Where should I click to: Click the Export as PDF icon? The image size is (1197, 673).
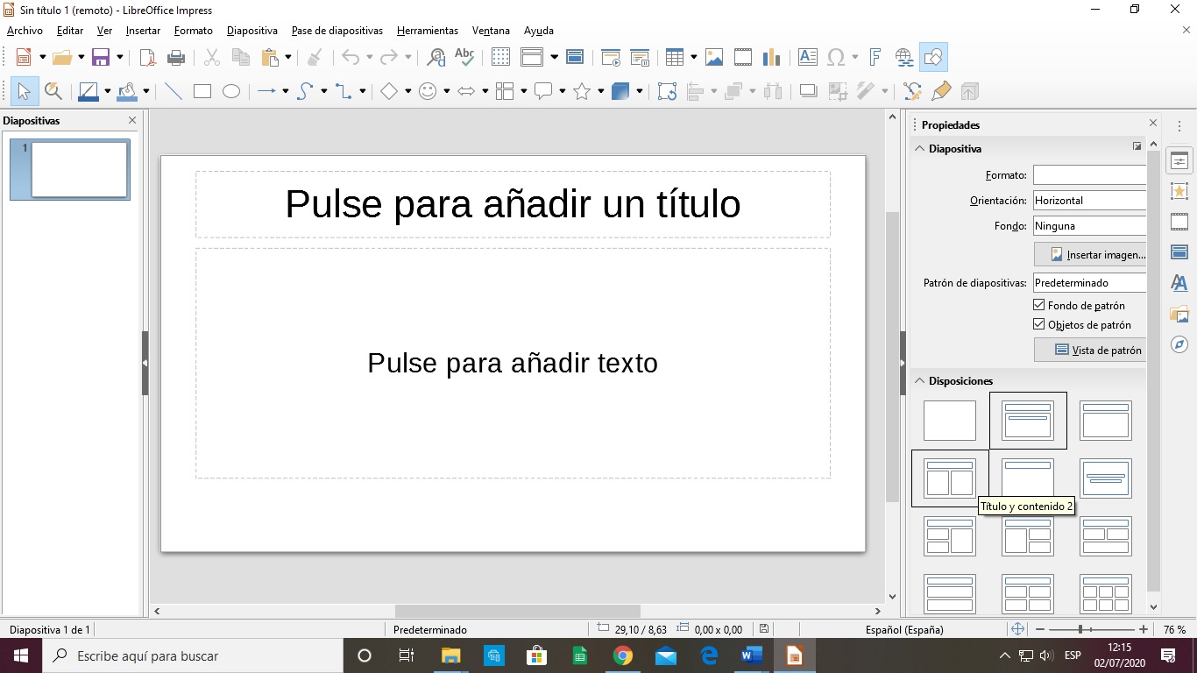pos(148,58)
